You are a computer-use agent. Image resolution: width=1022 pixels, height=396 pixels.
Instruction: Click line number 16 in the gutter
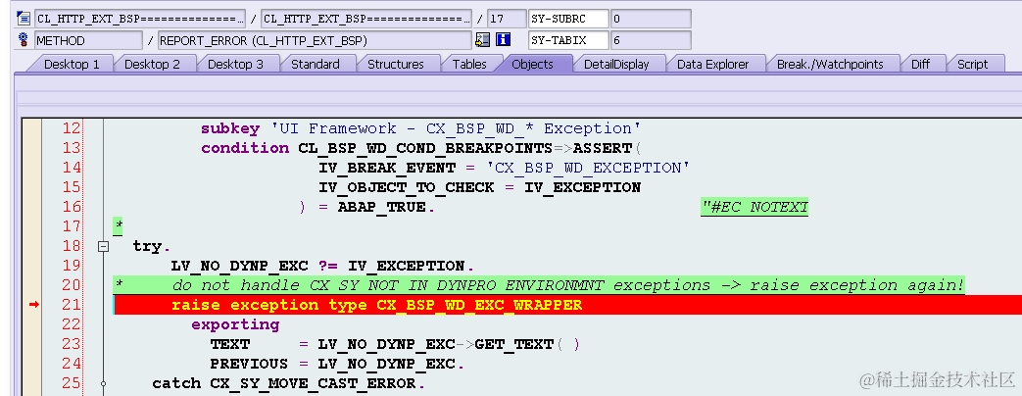tap(72, 207)
